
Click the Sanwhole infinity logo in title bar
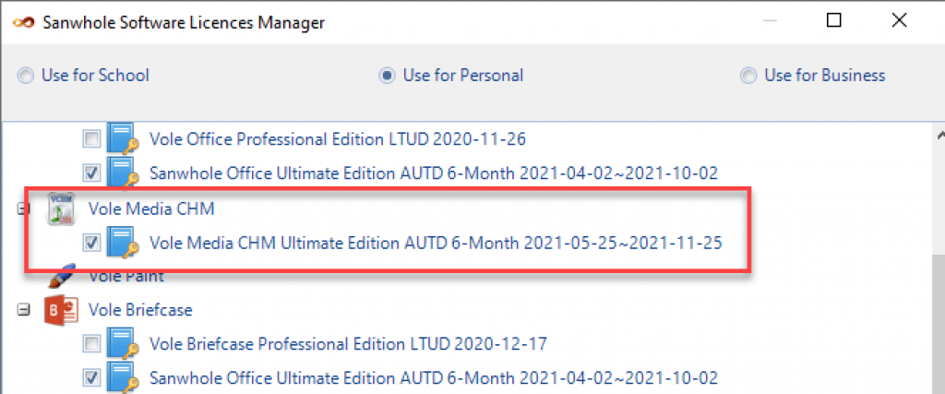point(23,23)
